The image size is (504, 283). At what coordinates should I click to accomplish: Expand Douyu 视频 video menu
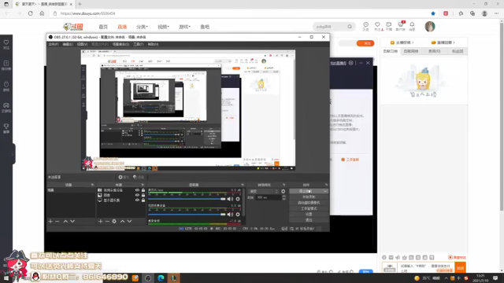[x=163, y=27]
